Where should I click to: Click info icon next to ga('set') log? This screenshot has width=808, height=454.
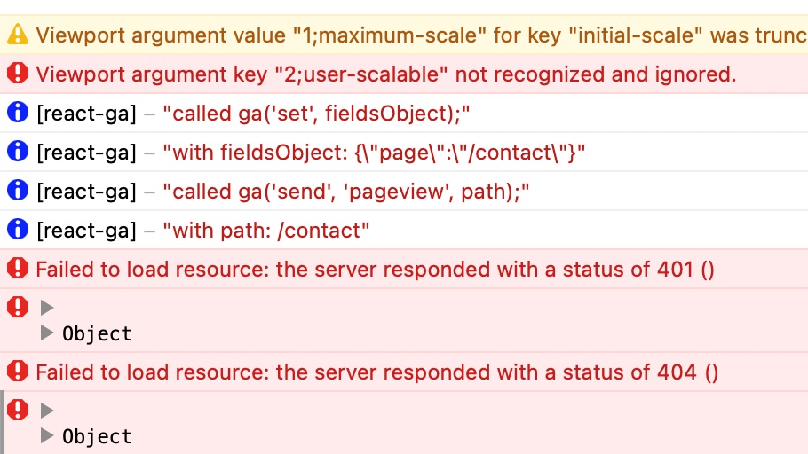[x=18, y=113]
